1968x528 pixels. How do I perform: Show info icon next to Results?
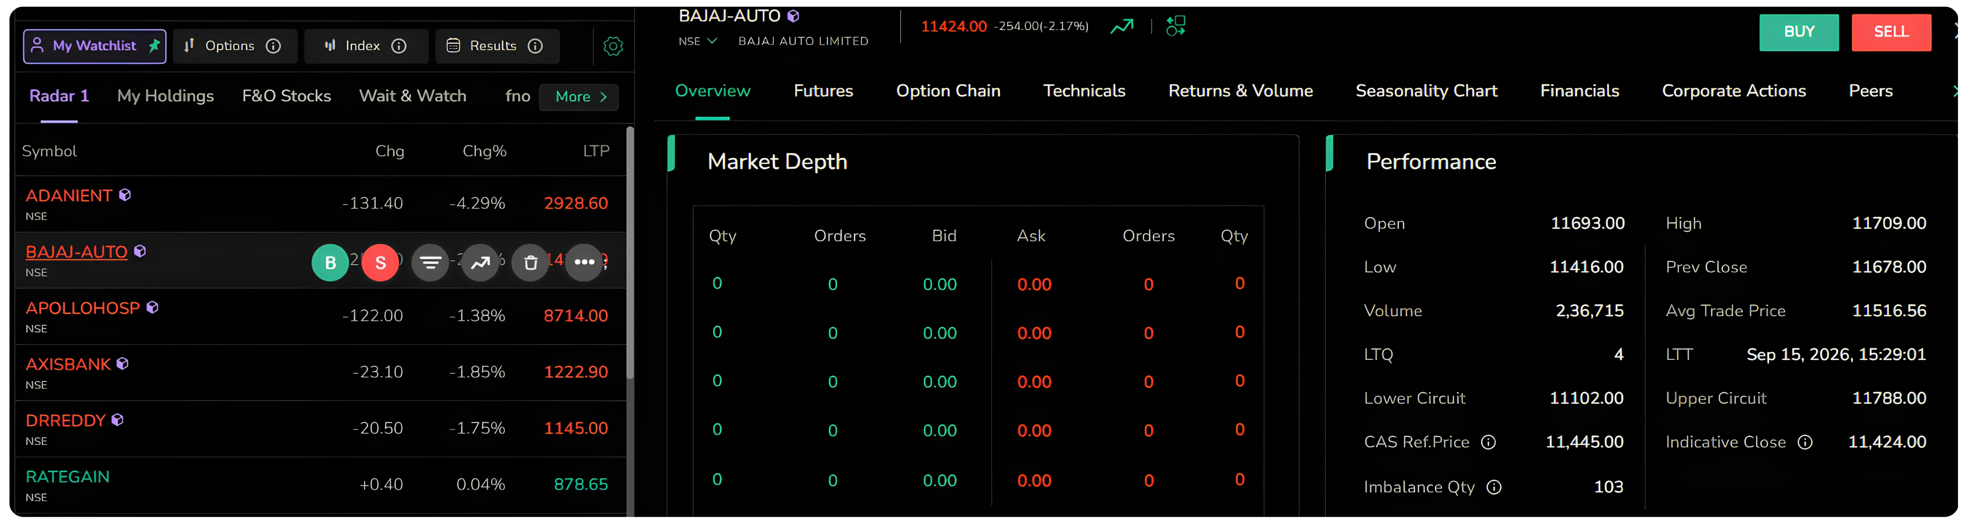536,46
